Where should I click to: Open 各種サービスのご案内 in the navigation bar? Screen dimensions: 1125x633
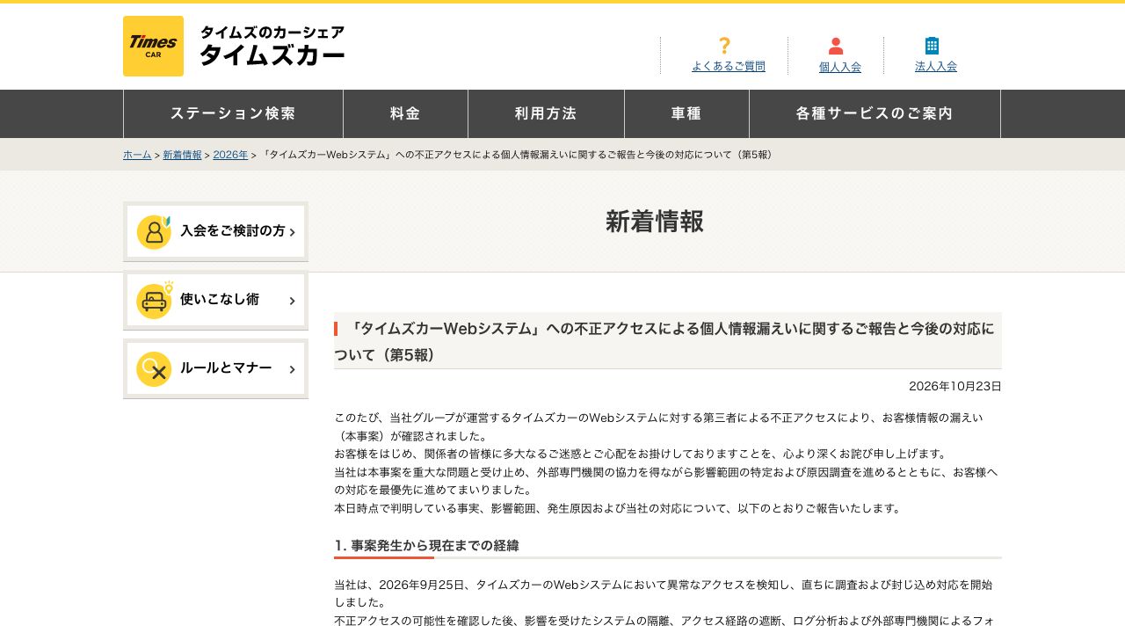click(875, 113)
